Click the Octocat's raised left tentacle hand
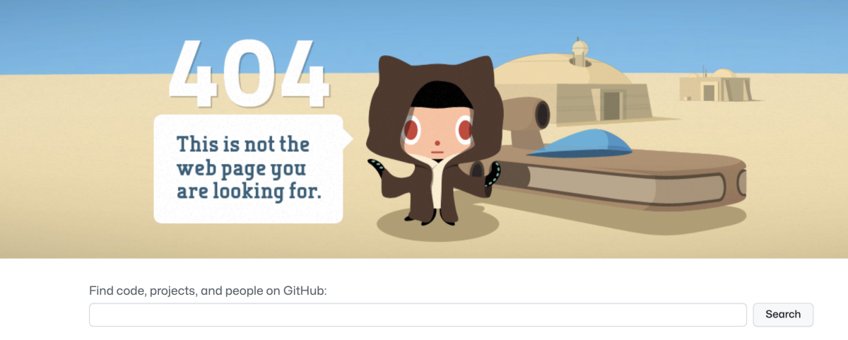This screenshot has height=340, width=848. point(379,170)
